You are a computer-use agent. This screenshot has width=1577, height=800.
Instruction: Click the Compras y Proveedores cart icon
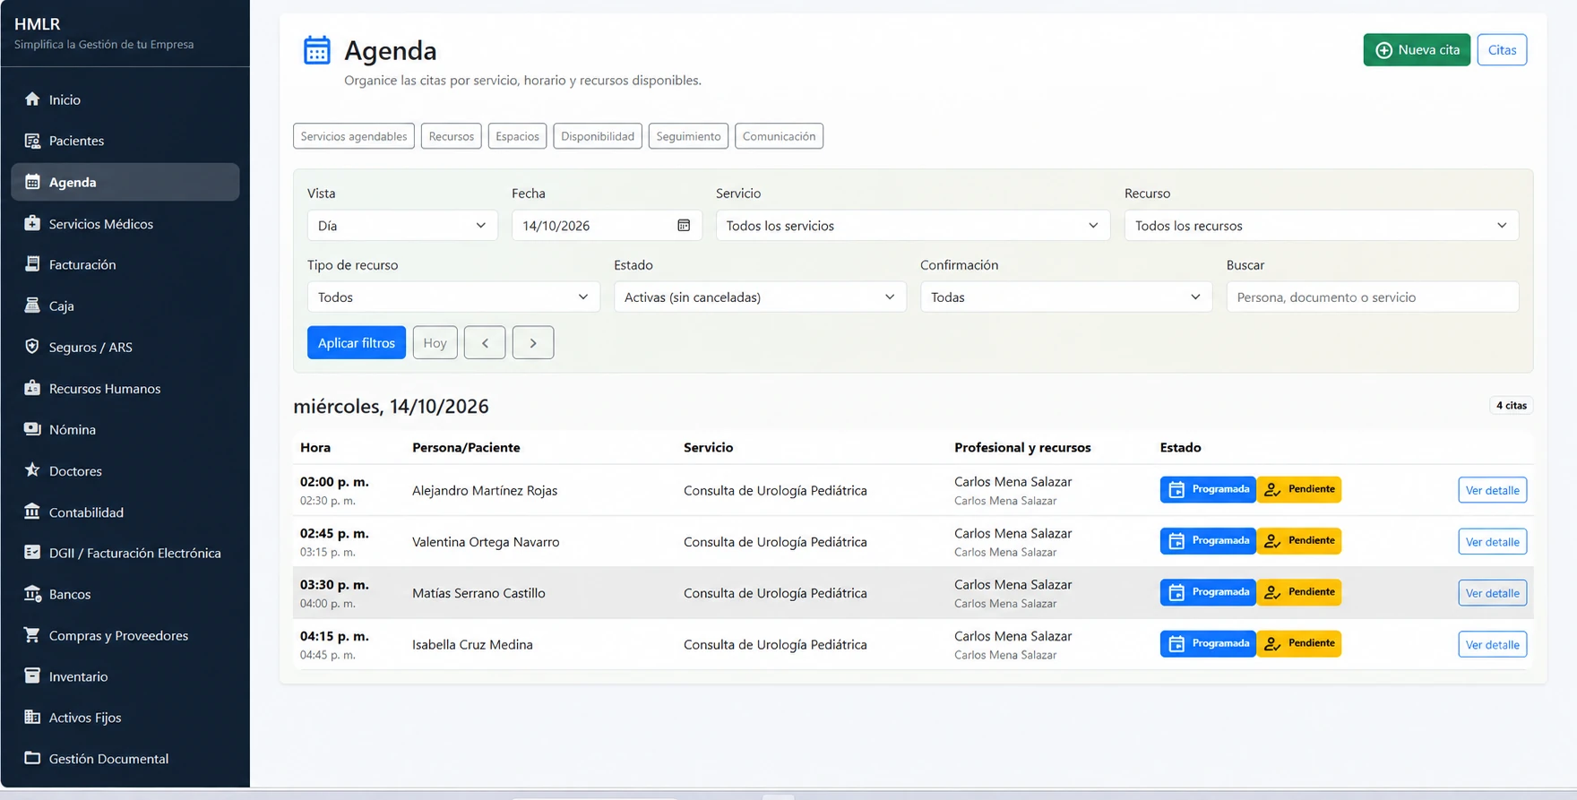click(x=32, y=634)
